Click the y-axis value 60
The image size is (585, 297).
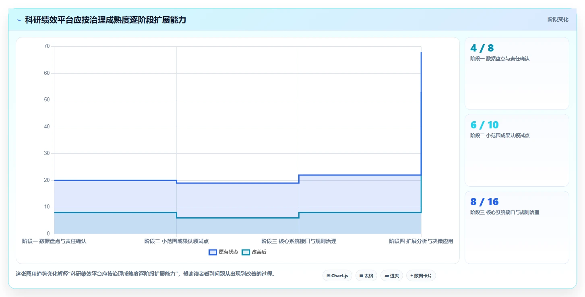point(47,73)
